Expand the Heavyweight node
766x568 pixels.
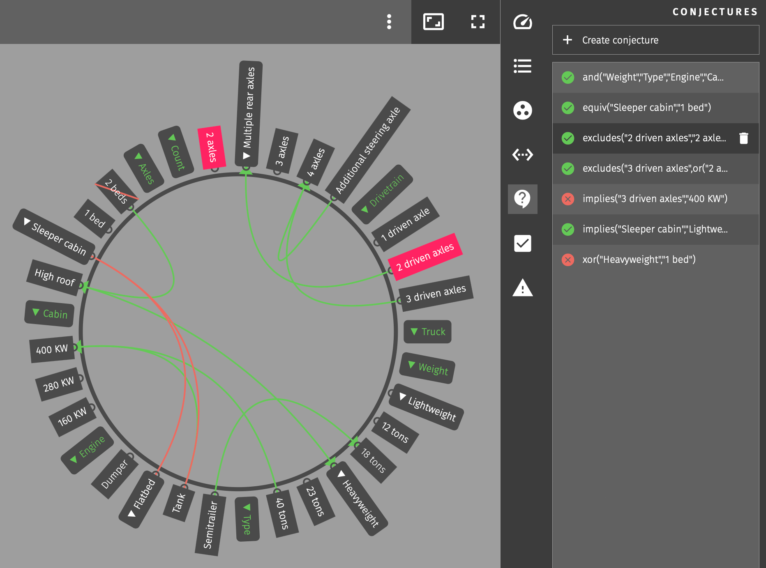click(x=357, y=499)
